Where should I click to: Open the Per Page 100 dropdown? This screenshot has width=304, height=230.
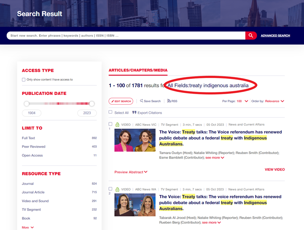242,101
